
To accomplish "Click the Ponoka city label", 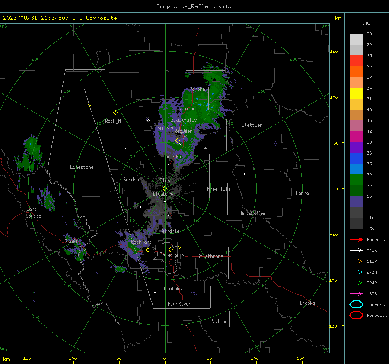I will [x=197, y=89].
